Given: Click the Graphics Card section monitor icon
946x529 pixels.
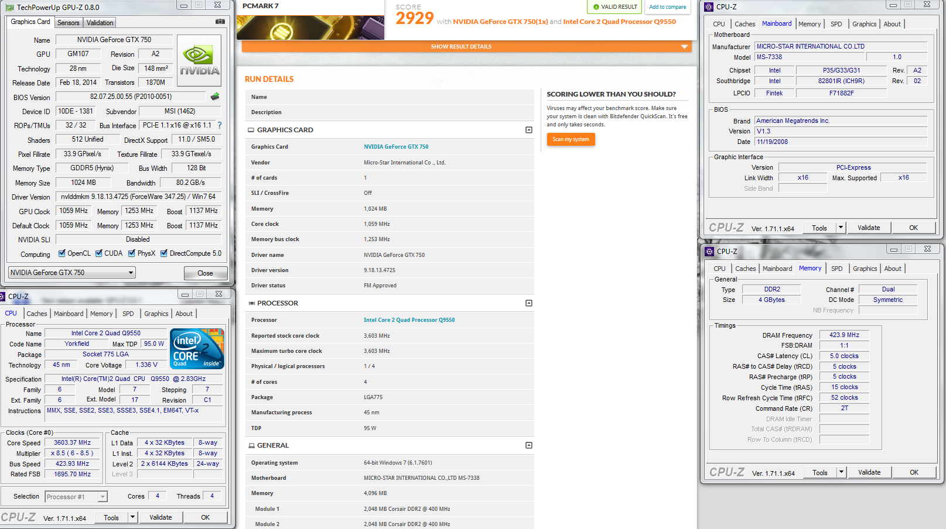Looking at the screenshot, I should pyautogui.click(x=251, y=130).
